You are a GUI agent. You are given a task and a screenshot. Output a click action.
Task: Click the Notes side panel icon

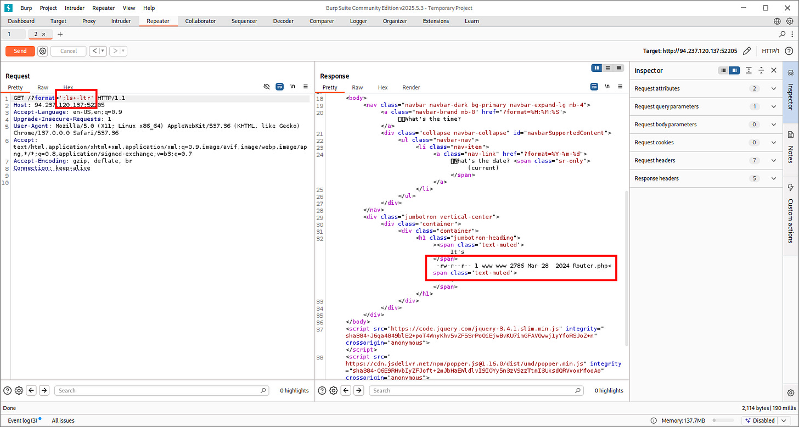(791, 135)
